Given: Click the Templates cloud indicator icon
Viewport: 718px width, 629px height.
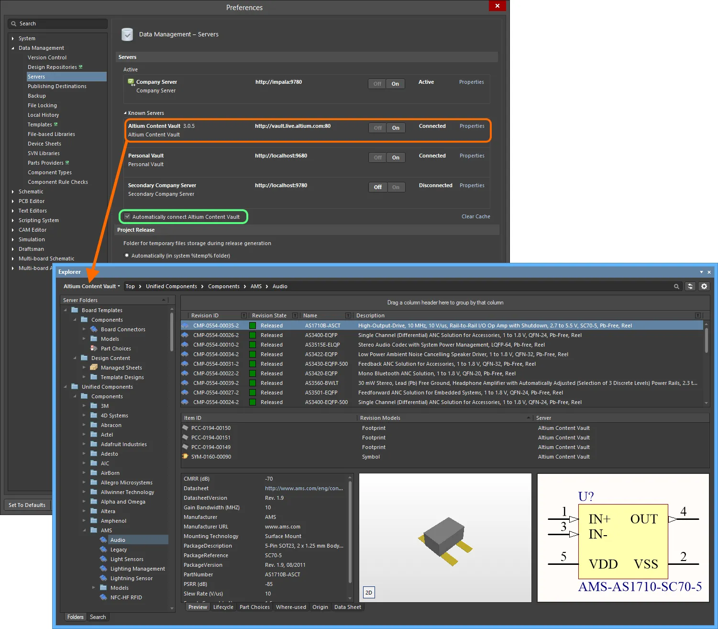Looking at the screenshot, I should pyautogui.click(x=55, y=124).
